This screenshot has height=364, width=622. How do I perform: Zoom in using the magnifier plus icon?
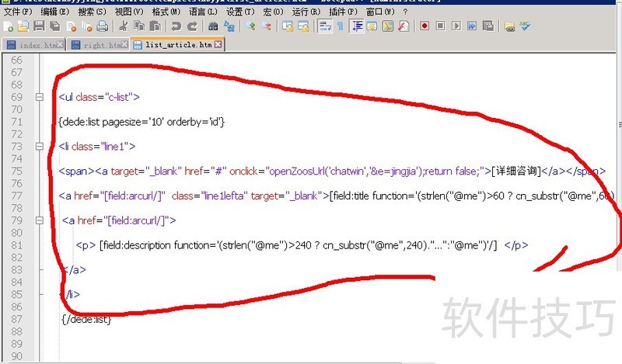[x=250, y=26]
